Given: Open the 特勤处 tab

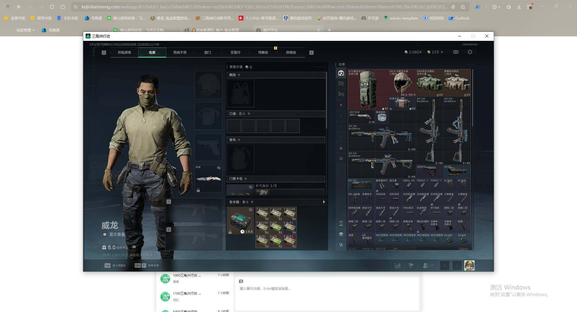Looking at the screenshot, I should click(x=263, y=52).
